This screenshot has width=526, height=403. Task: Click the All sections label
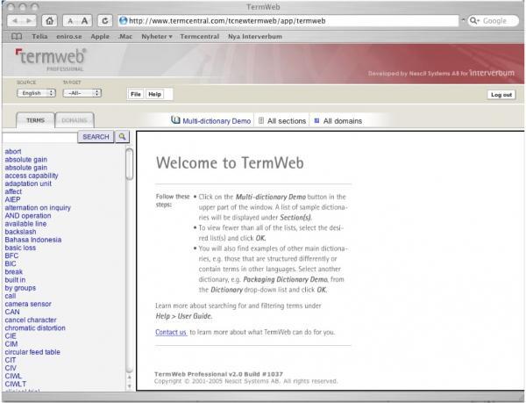click(x=287, y=121)
